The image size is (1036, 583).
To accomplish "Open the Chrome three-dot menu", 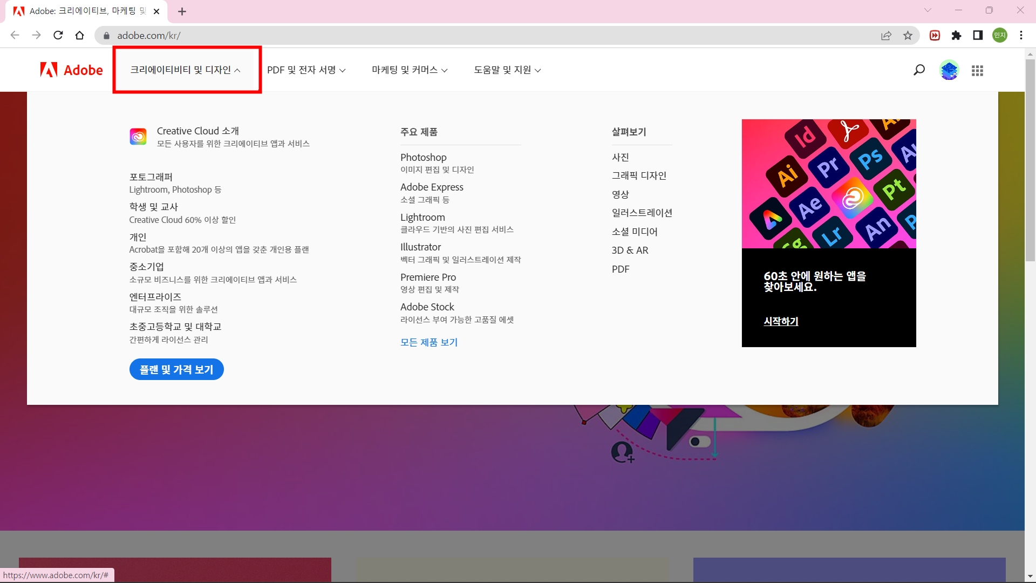I will pos(1021,36).
